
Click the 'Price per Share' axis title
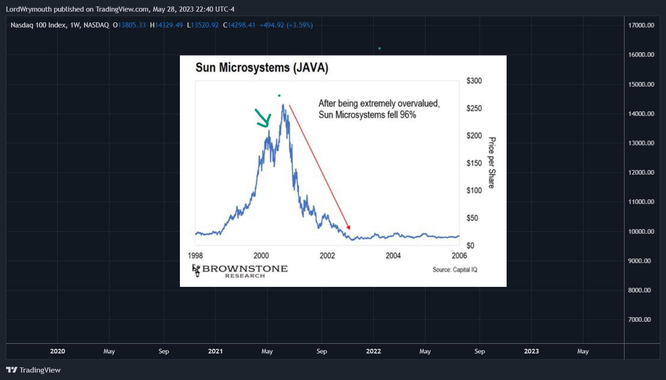click(x=491, y=163)
